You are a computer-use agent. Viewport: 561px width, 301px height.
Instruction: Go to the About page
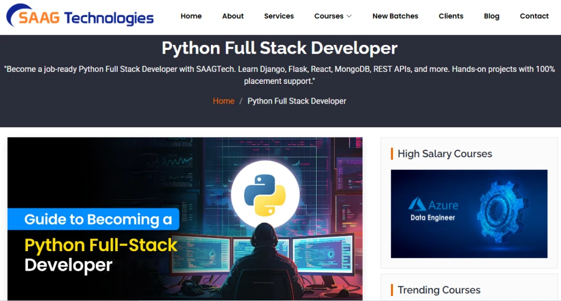(232, 16)
